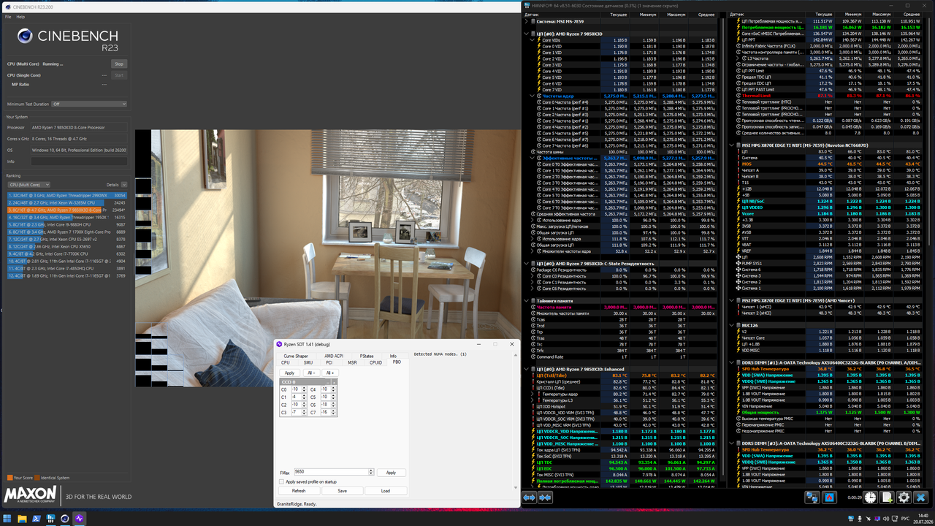Stop the Cinebench multi core test
The height and width of the screenshot is (526, 935).
coord(119,64)
